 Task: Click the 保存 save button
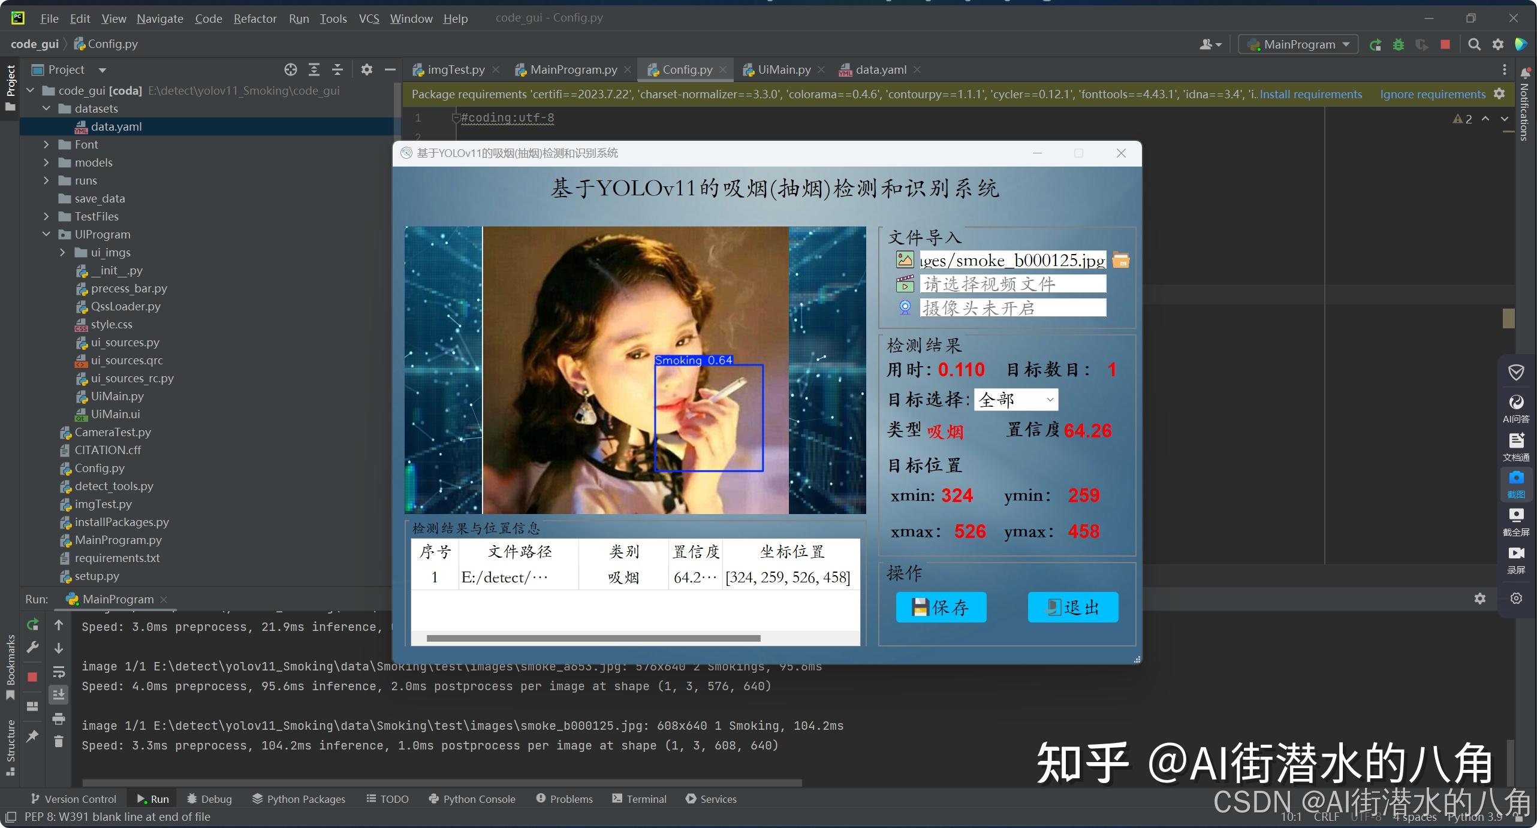[941, 607]
